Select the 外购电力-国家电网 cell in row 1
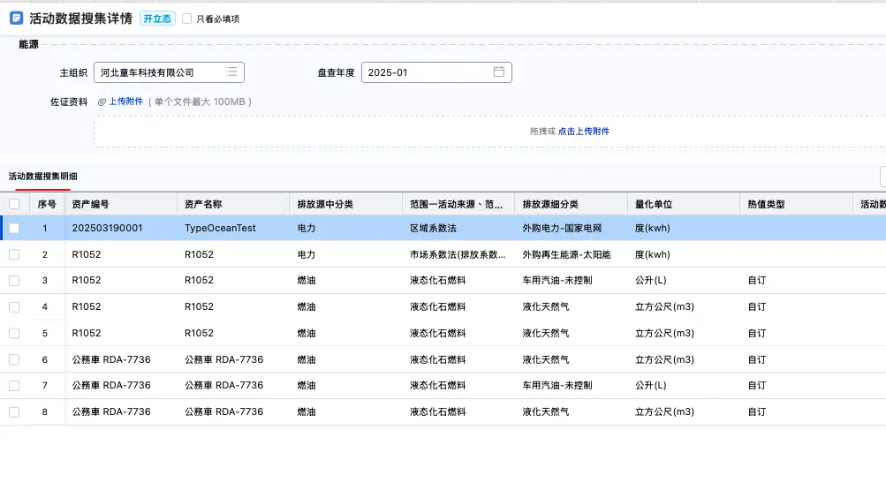Image resolution: width=886 pixels, height=498 pixels. [x=562, y=228]
